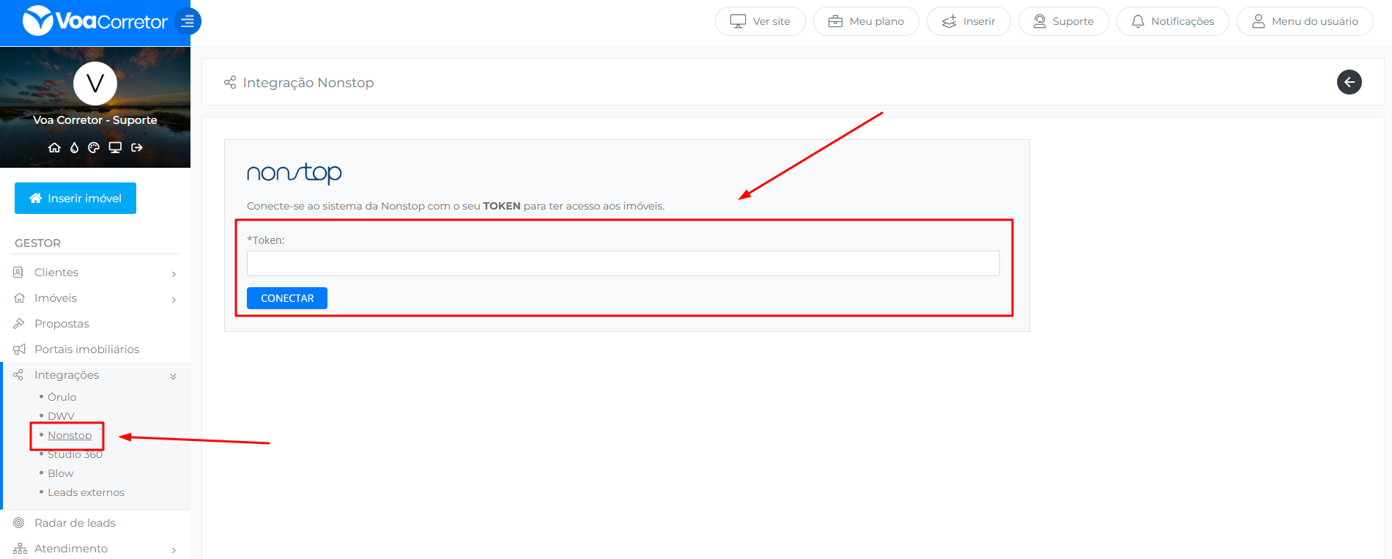Open Meu plano from the top bar
This screenshot has width=1392, height=559.
[x=866, y=21]
